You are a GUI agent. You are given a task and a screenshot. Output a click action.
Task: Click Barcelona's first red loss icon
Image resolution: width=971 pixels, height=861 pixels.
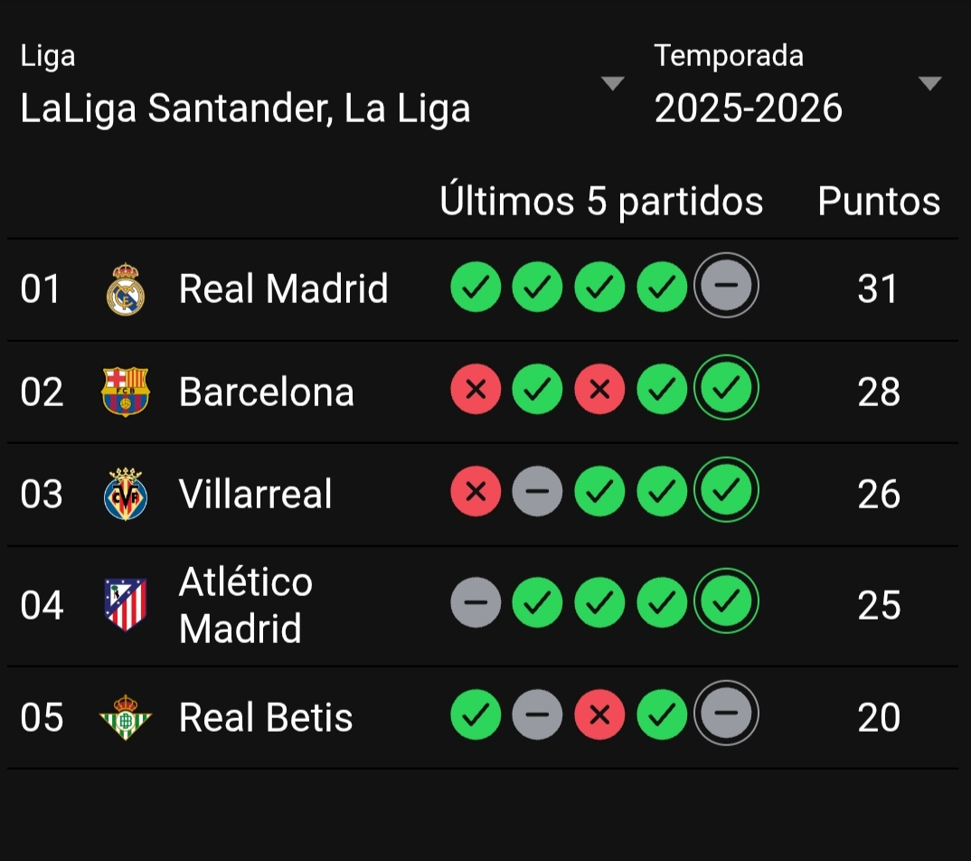click(476, 389)
